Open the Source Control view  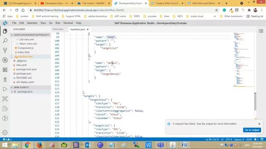5,50
